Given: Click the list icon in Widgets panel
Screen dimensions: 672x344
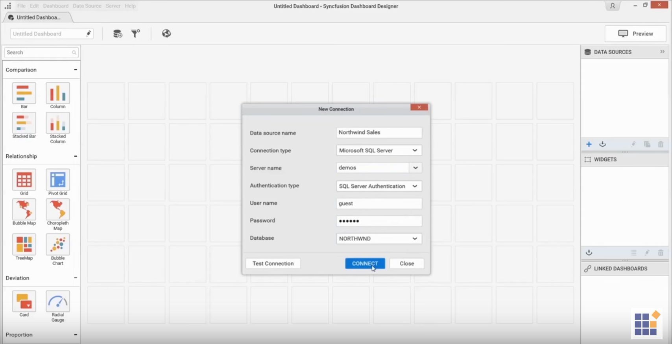Looking at the screenshot, I should coord(633,253).
